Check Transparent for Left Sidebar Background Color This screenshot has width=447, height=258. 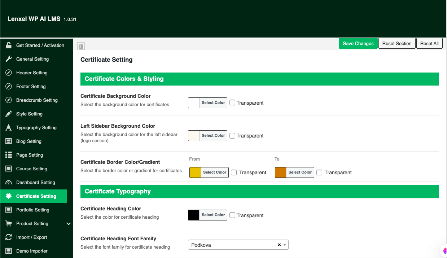[232, 136]
